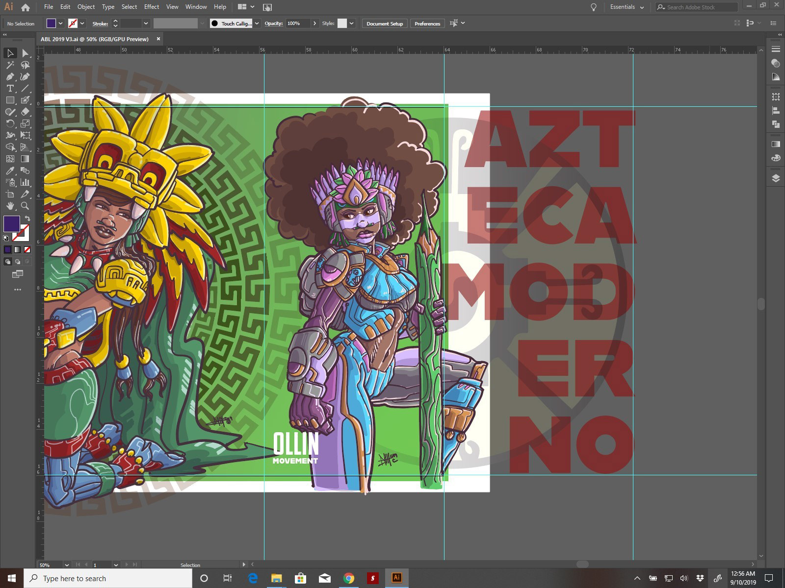785x588 pixels.
Task: Select the Gradient tool in toolbar
Action: point(25,159)
